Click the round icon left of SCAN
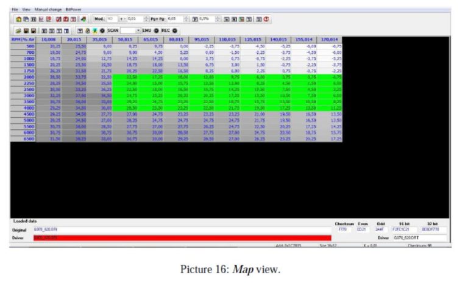Screen dimensions: 468x283 pyautogui.click(x=102, y=30)
